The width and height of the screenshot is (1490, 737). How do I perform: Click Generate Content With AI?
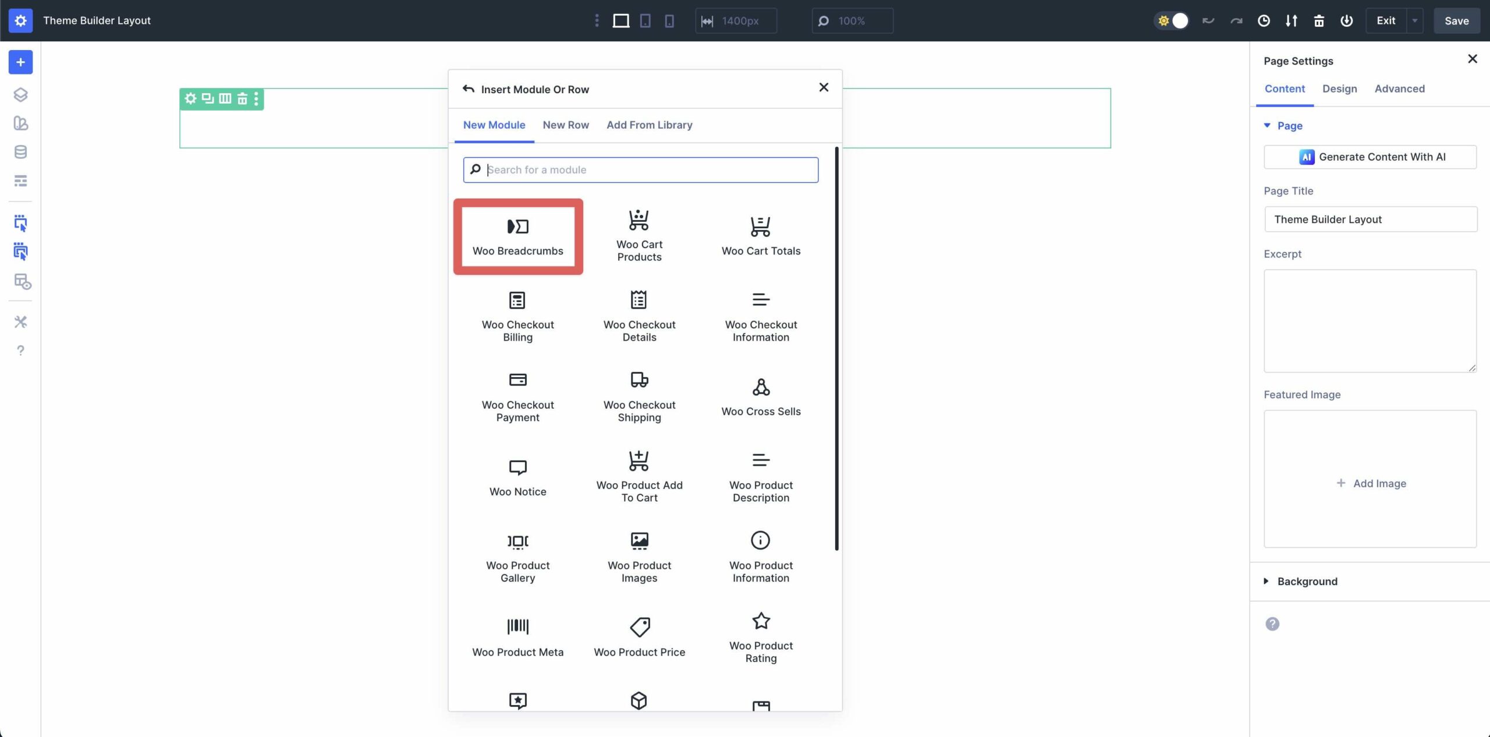[1370, 157]
